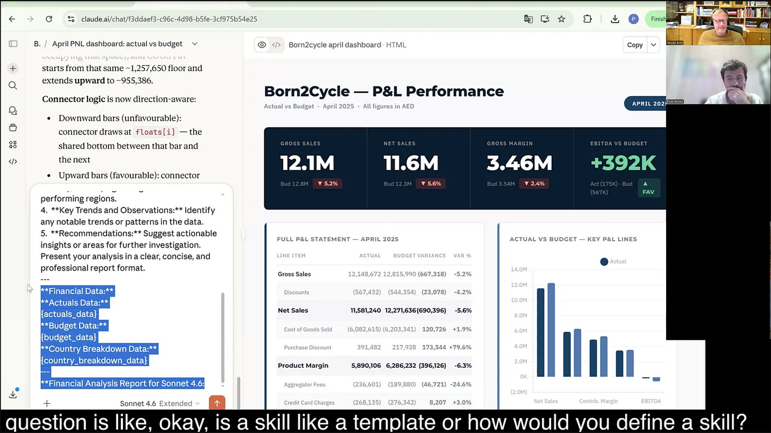Switch artifact to preview eye view
This screenshot has width=771, height=433.
click(x=262, y=45)
